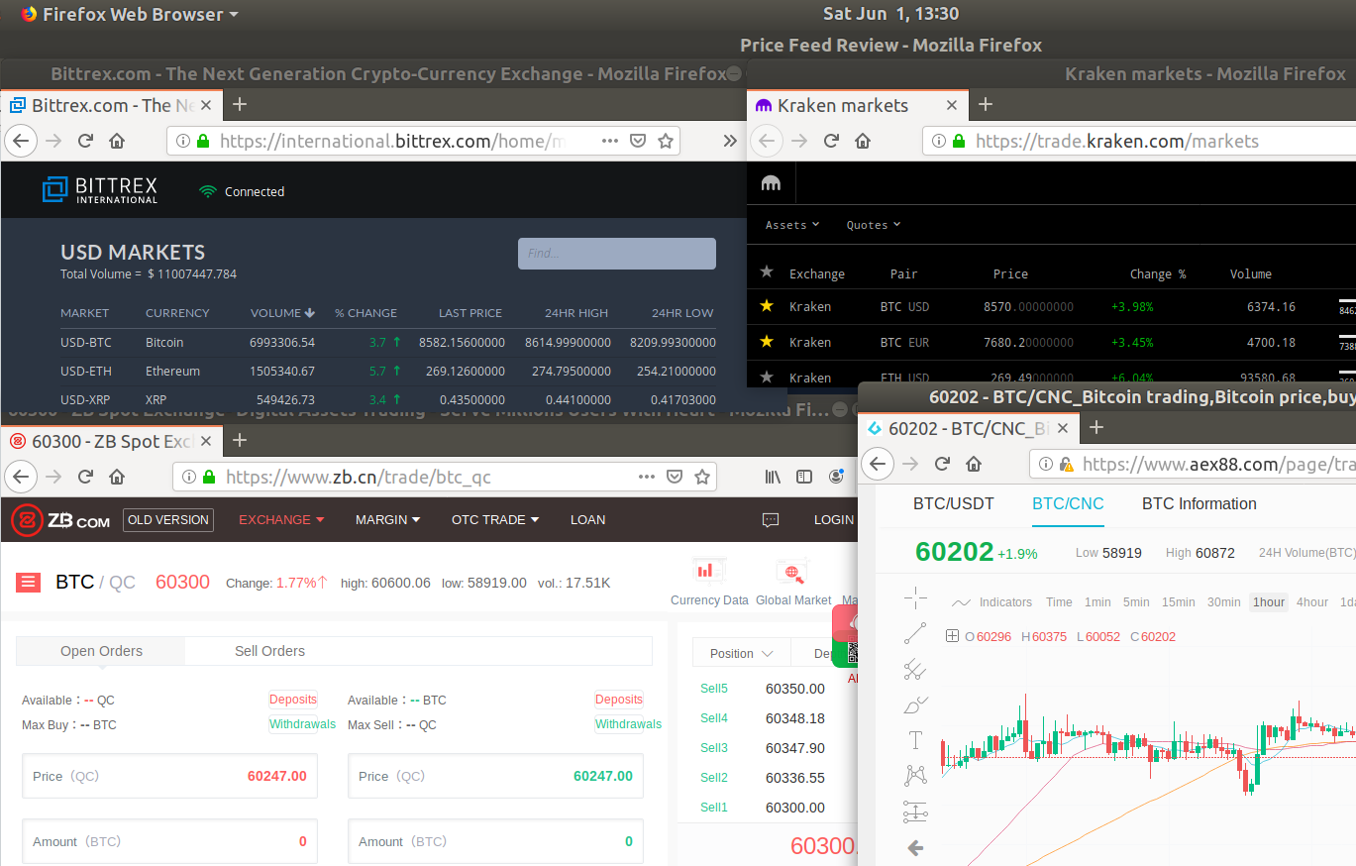Open the Firefox Web Browser application menu
The image size is (1356, 866).
[129, 14]
